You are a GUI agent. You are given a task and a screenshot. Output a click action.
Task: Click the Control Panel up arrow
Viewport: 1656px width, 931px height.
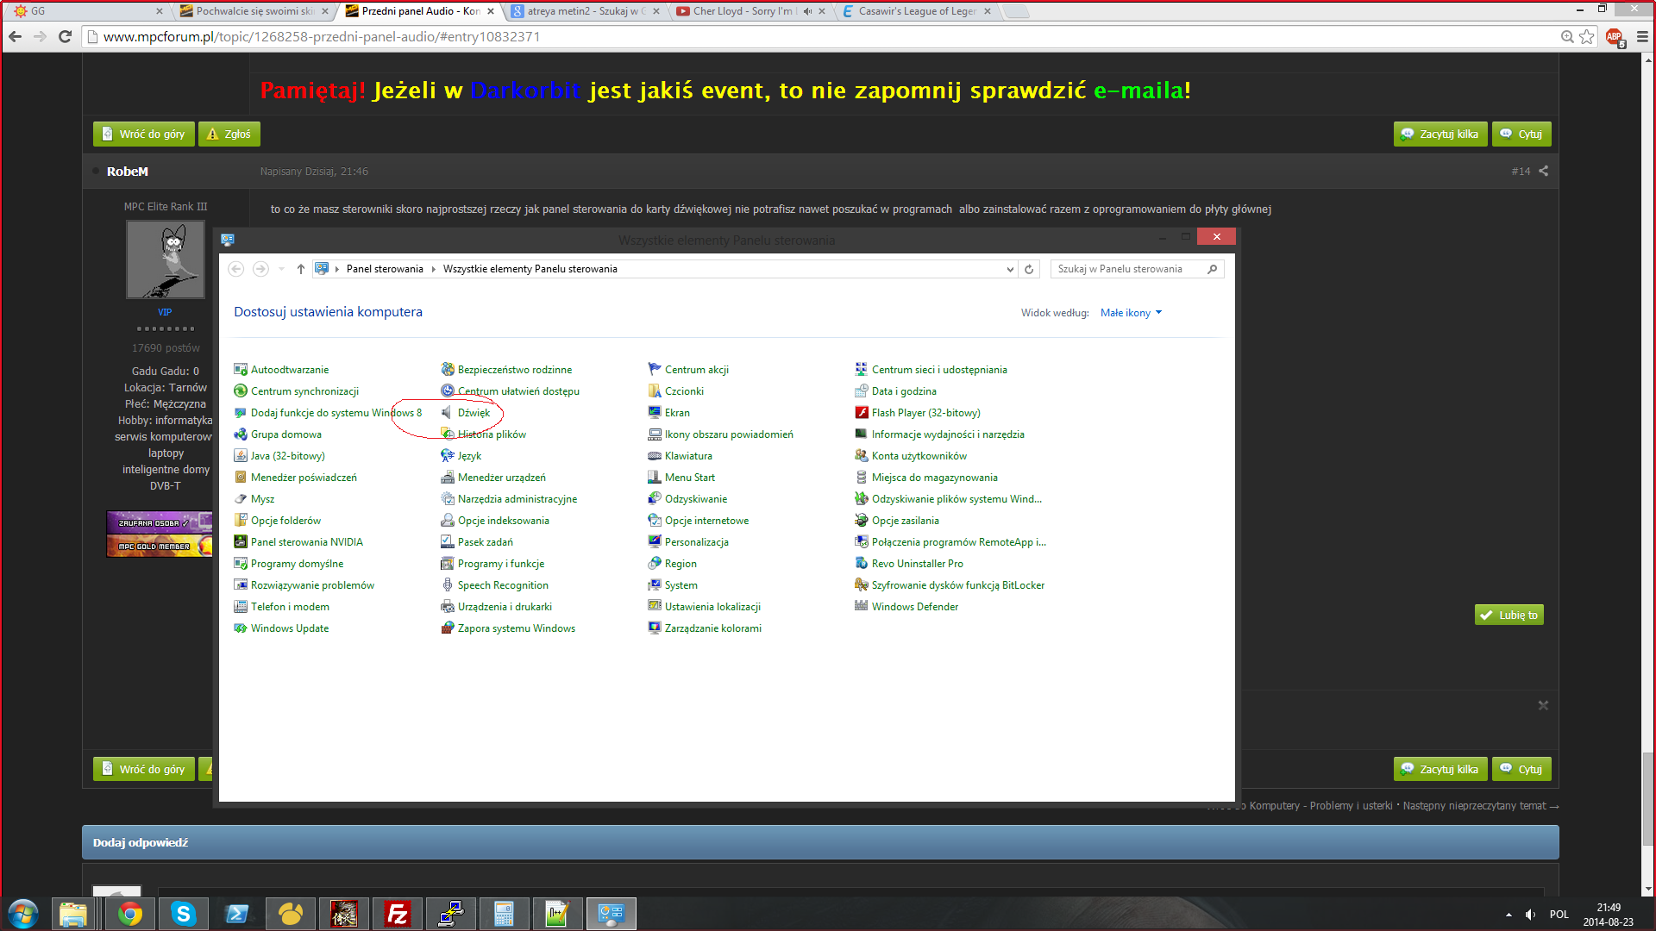click(x=301, y=269)
